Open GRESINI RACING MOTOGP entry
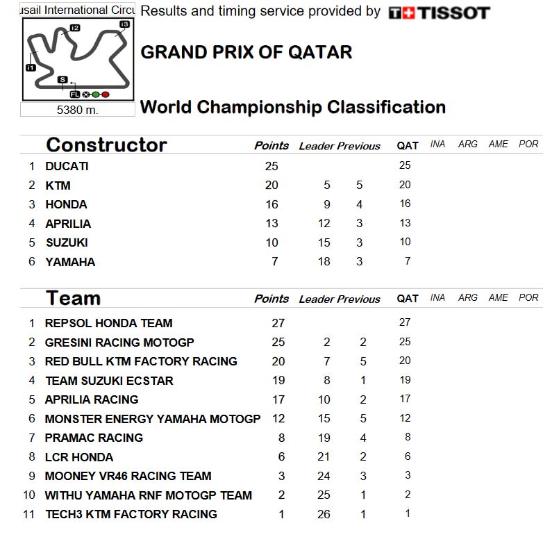The image size is (543, 553). pyautogui.click(x=119, y=342)
